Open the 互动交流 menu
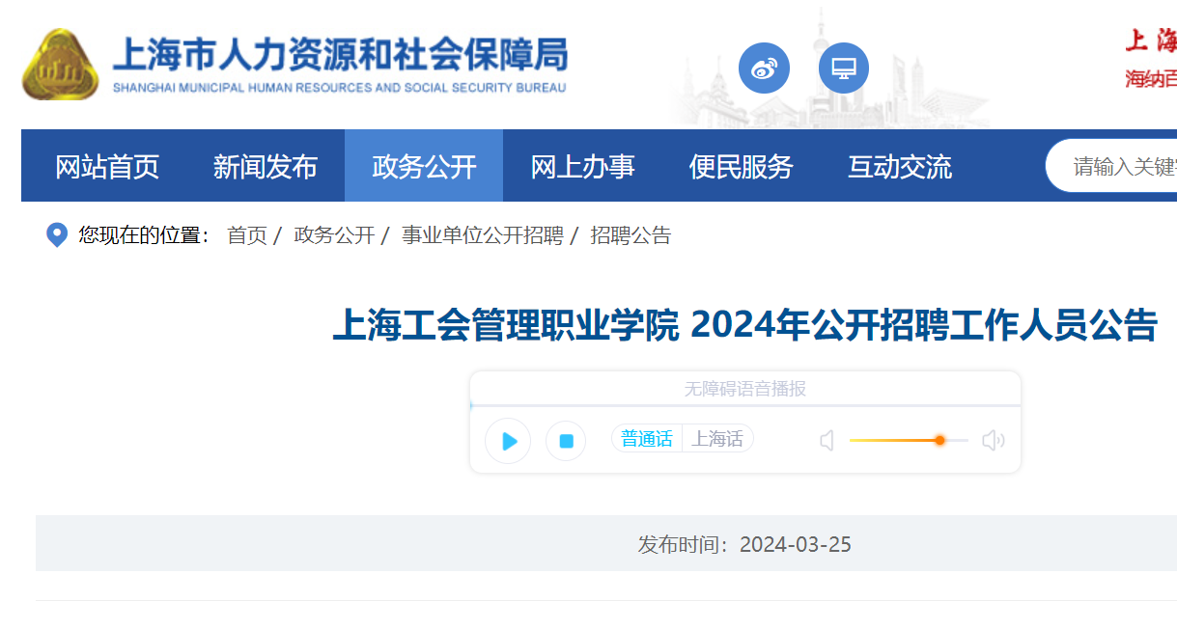The height and width of the screenshot is (629, 1177). coord(899,166)
